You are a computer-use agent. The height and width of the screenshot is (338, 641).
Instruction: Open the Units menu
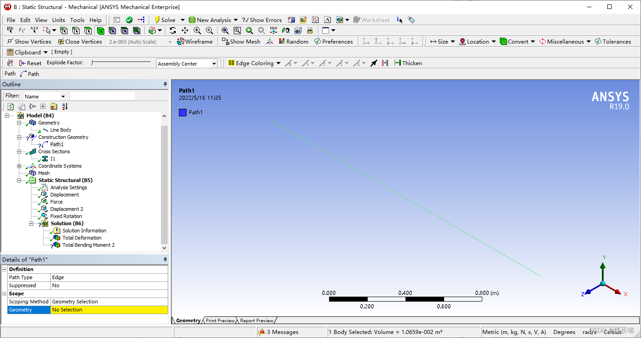[x=58, y=20]
